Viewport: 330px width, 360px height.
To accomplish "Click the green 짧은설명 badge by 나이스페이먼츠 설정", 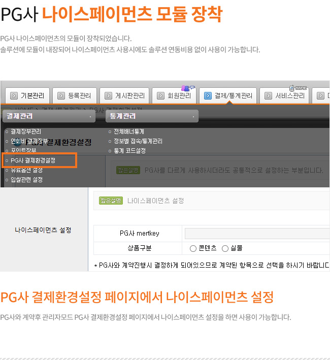I will pyautogui.click(x=111, y=201).
